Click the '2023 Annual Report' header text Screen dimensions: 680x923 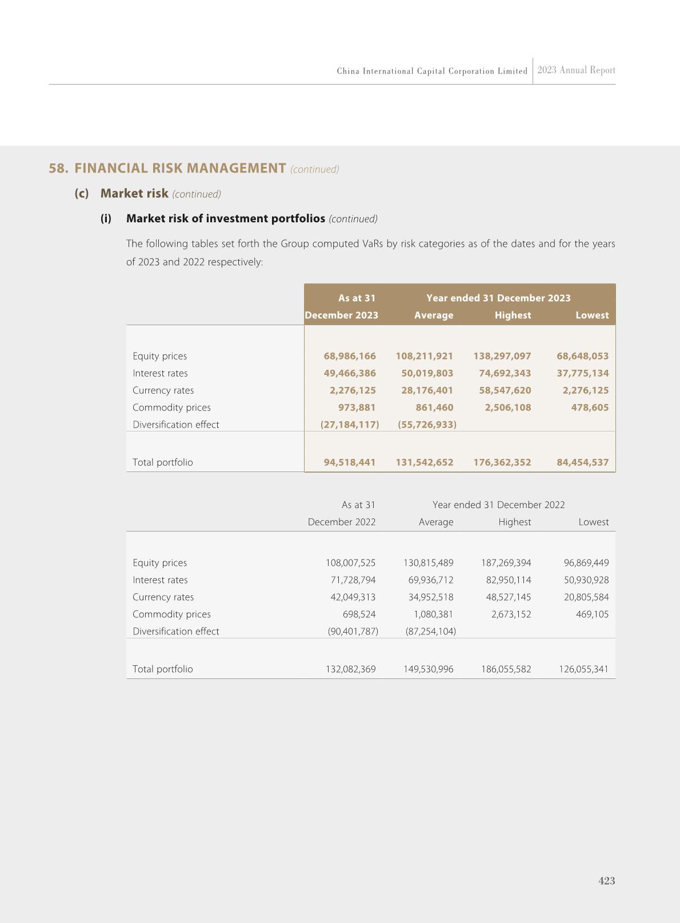[x=576, y=70]
